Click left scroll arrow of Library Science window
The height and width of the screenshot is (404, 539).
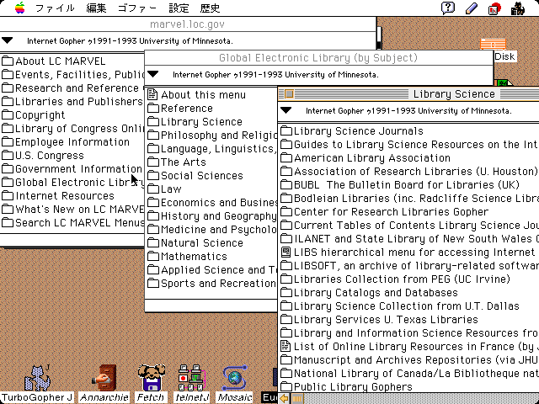[x=285, y=398]
